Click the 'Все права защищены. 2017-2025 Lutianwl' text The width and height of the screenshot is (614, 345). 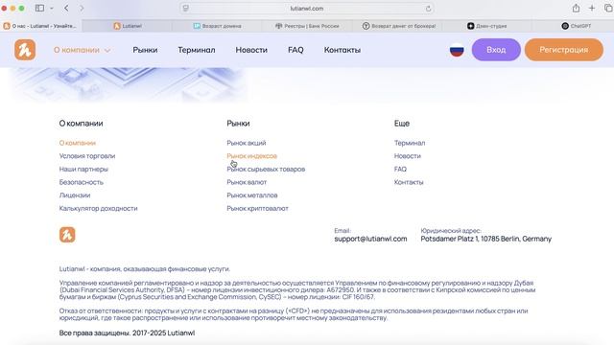(127, 333)
